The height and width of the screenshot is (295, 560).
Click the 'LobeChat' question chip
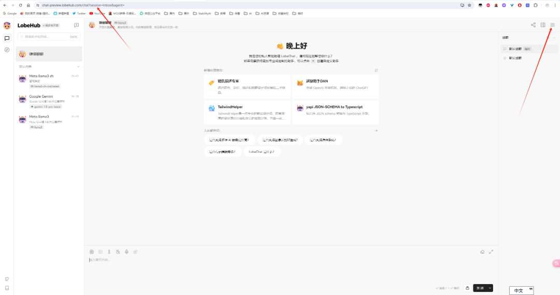(262, 152)
